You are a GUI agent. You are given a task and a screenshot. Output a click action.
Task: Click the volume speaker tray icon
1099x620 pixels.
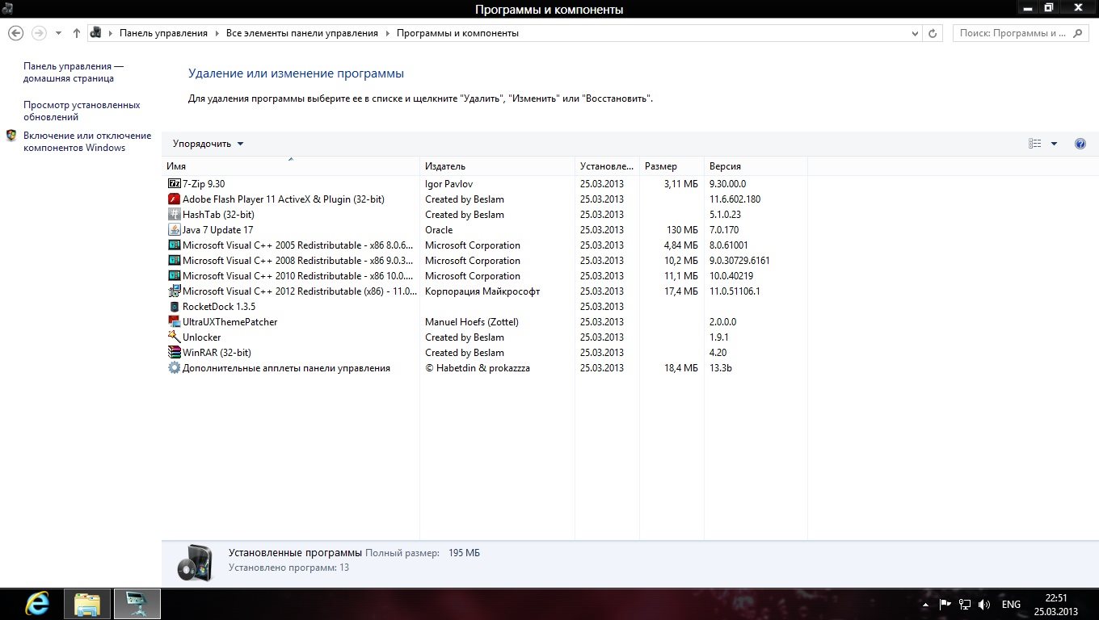coord(984,604)
